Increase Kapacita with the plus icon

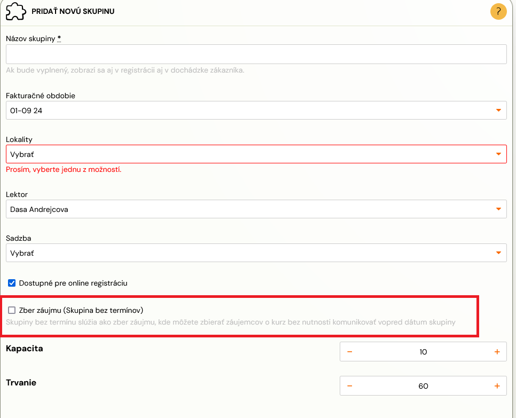coord(497,352)
